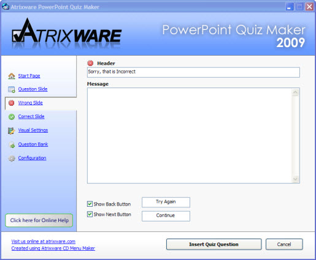Click the Question Slide sidebar icon
The height and width of the screenshot is (260, 316).
12,89
